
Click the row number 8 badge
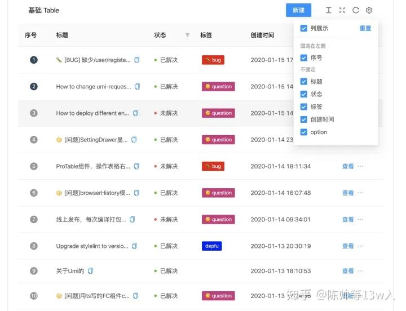(34, 246)
